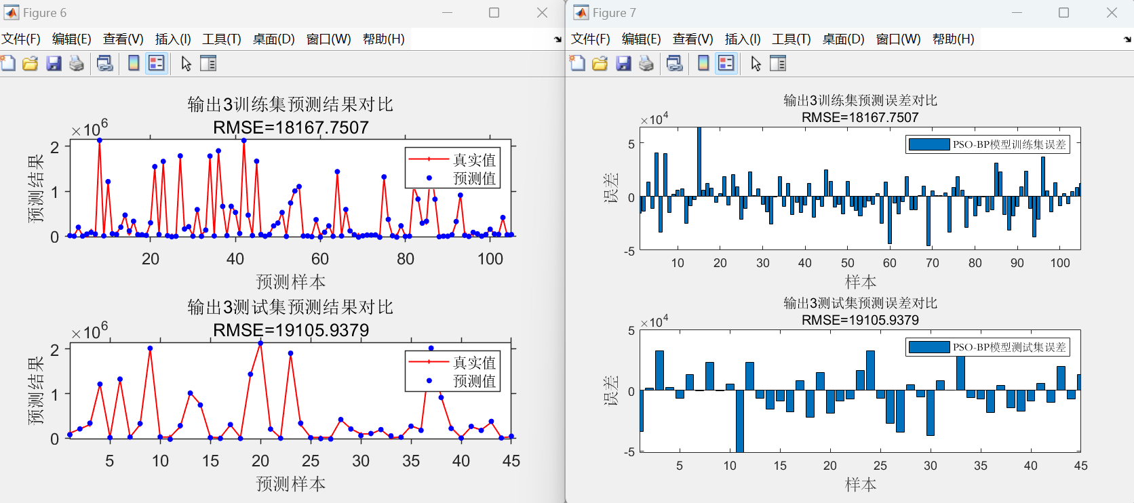Open the 查看(V) menu in Figure 7
The width and height of the screenshot is (1134, 503).
(693, 39)
